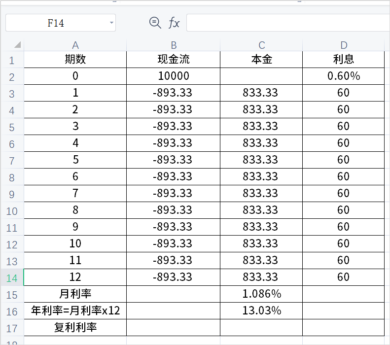Click the interest 60 cell in row 14
This screenshot has width=390, height=345.
344,277
